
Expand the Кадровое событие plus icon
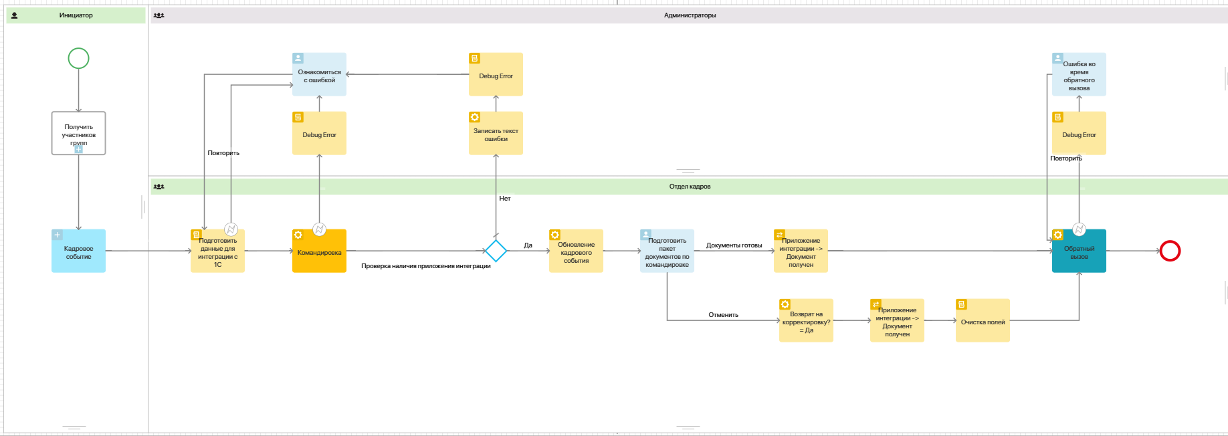pos(58,235)
